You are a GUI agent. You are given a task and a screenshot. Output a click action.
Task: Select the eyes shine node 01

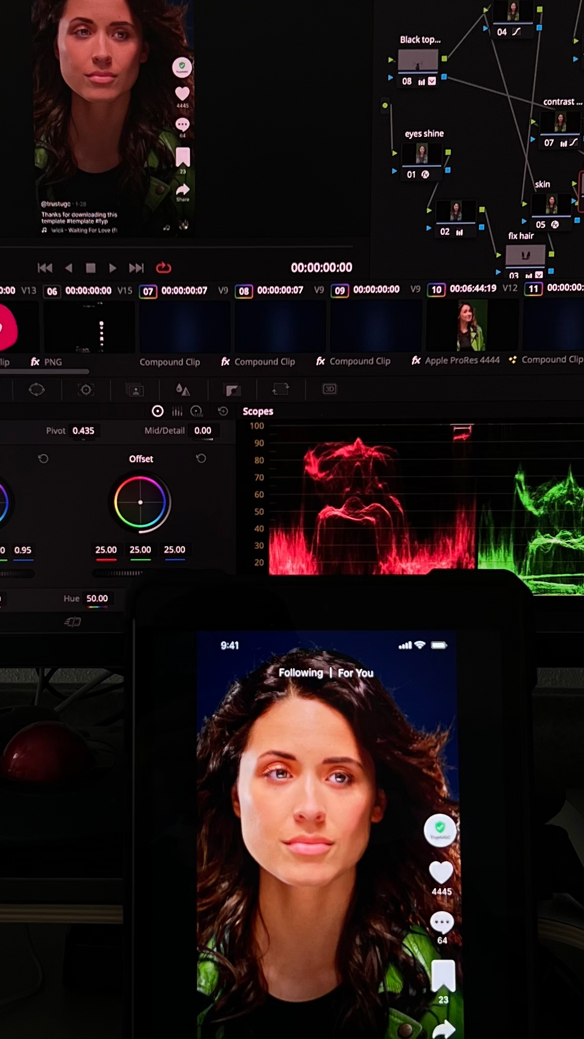pyautogui.click(x=422, y=154)
